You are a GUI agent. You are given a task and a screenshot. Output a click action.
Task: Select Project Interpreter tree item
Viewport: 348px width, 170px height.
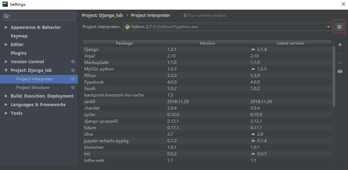(39, 79)
